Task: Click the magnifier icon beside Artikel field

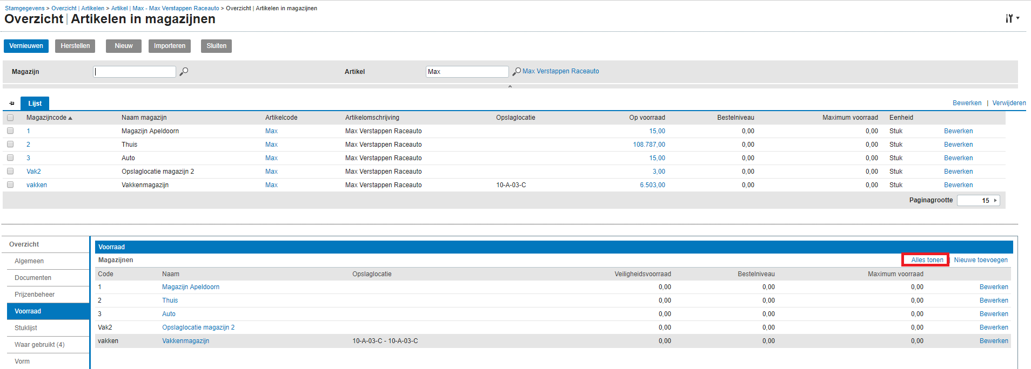Action: pyautogui.click(x=517, y=71)
